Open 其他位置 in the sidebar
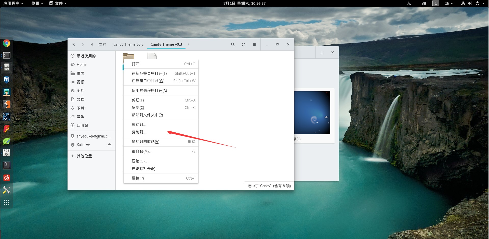489x239 pixels. [84, 156]
